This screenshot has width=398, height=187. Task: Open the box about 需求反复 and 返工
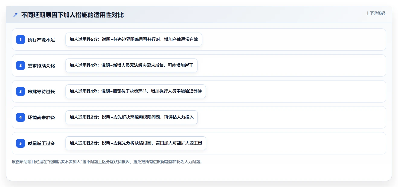131,65
